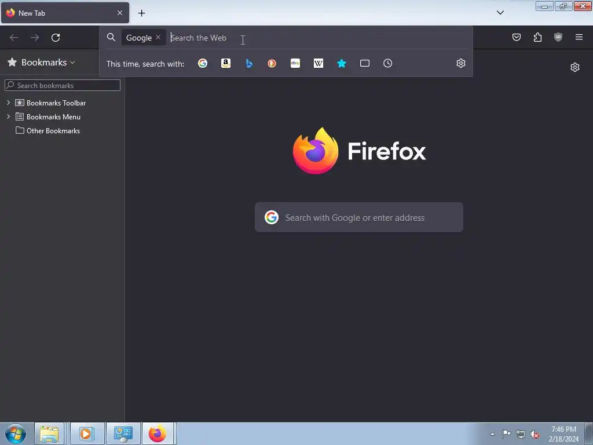
Task: Search this time with Bing icon
Action: (249, 63)
